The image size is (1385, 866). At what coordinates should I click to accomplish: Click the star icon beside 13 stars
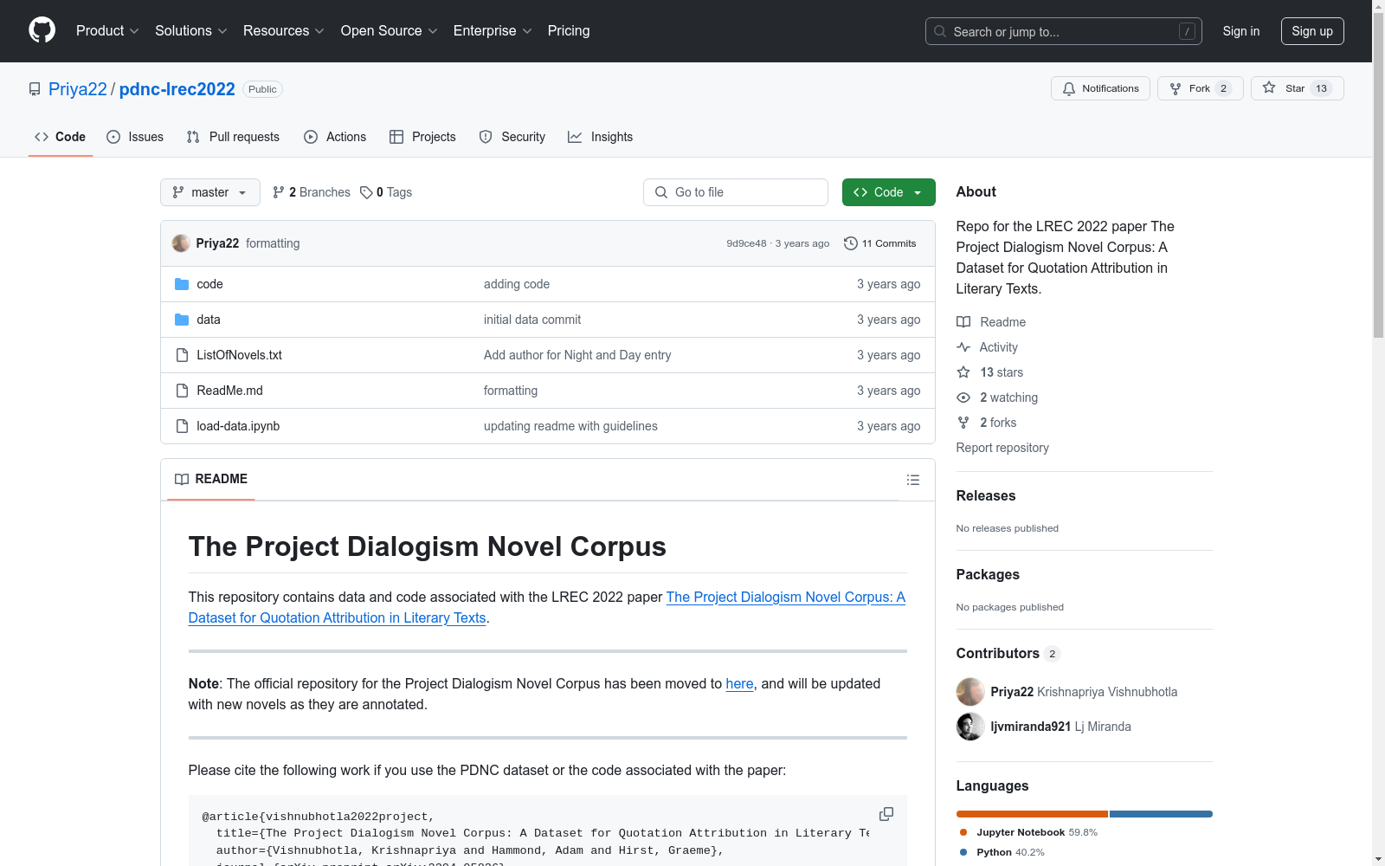tap(963, 372)
